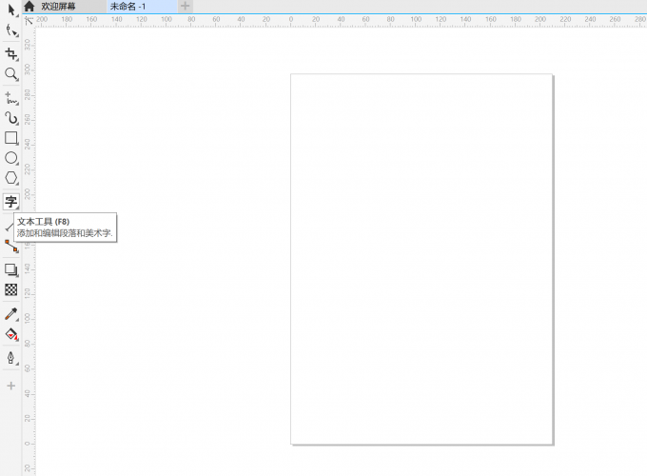647x476 pixels.
Task: Click the plus button below the toolbox
Action: click(x=10, y=386)
